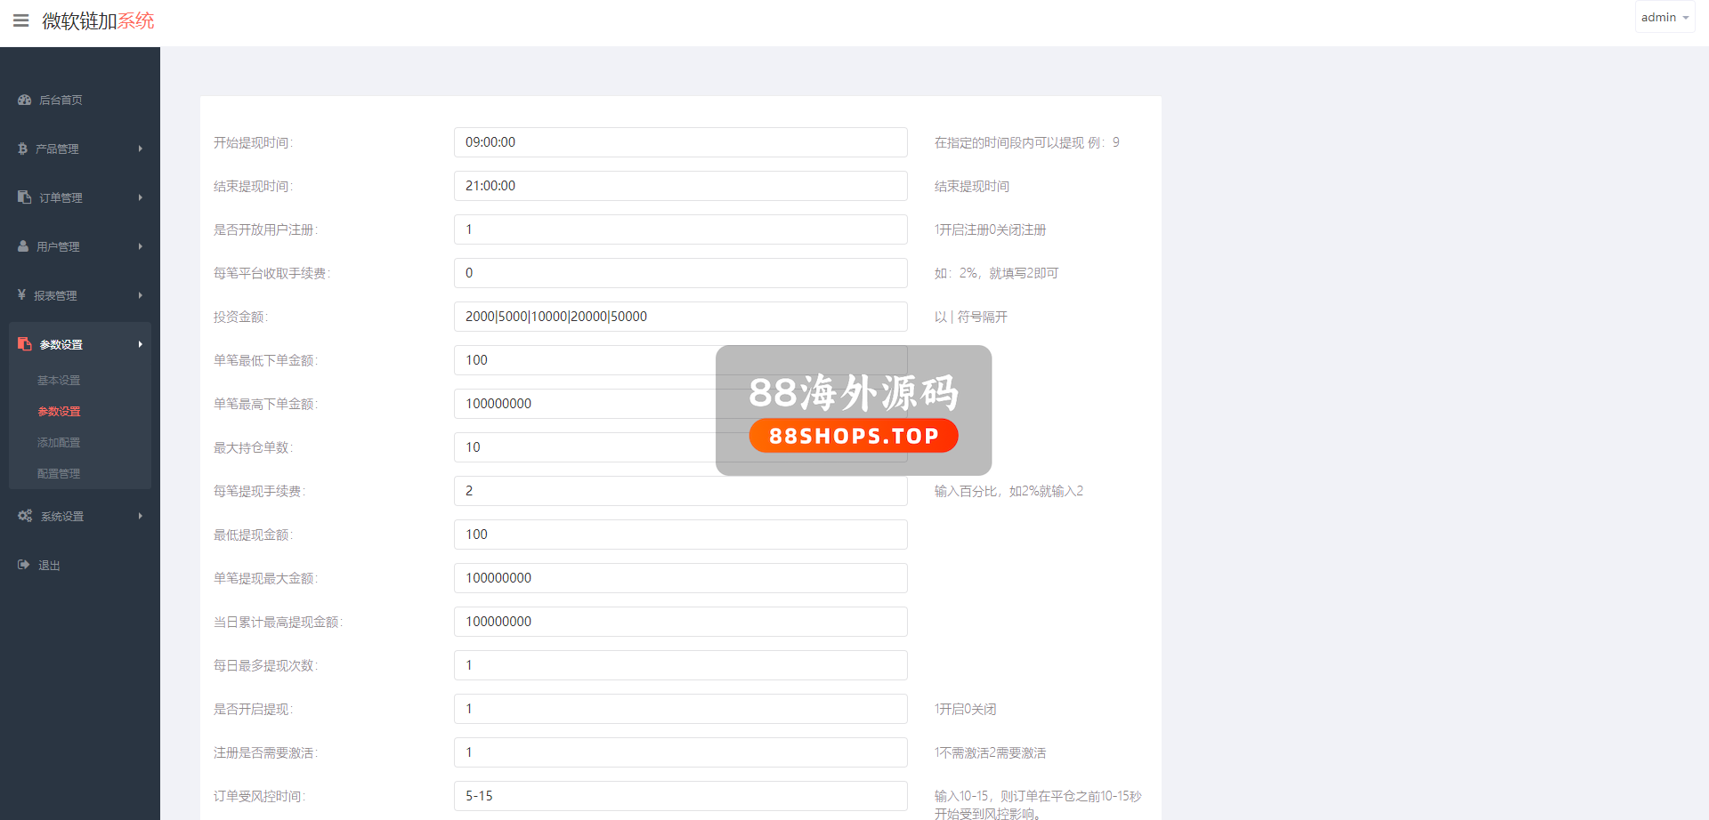Click the logout icon beside 退出
This screenshot has height=820, width=1709.
[x=24, y=565]
